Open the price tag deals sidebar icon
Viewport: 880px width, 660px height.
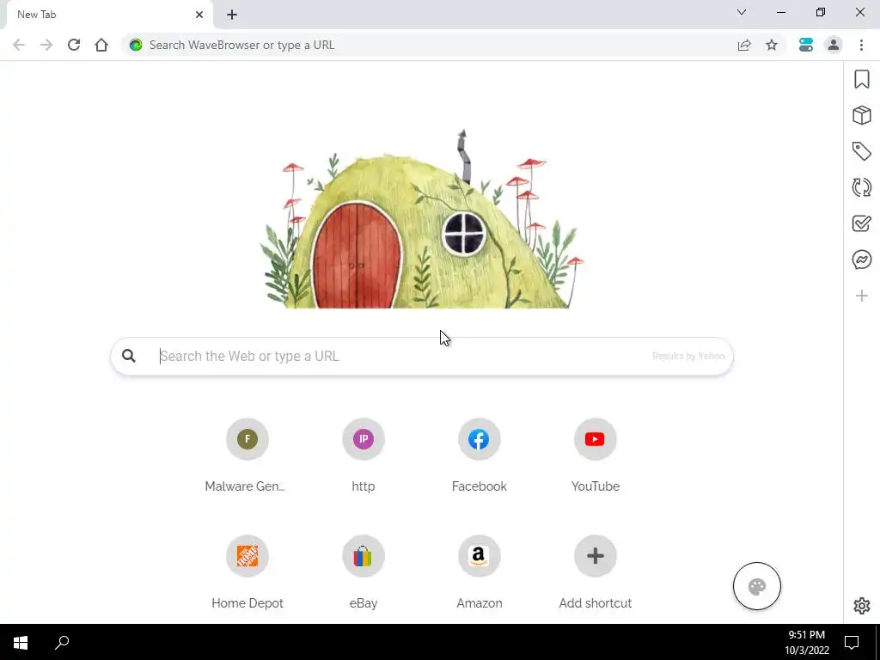click(861, 151)
